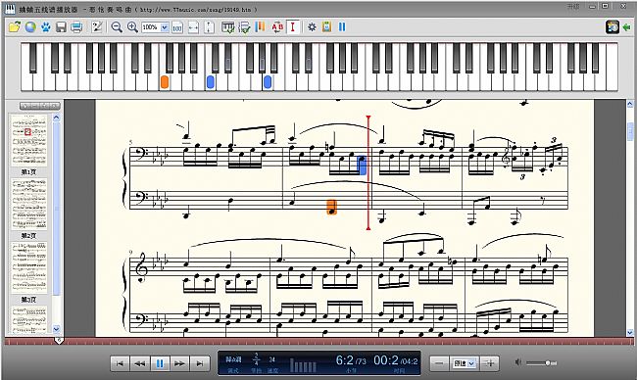Toggle the A-B repeat loop icon
Viewport: 637px width, 380px height.
click(x=277, y=27)
